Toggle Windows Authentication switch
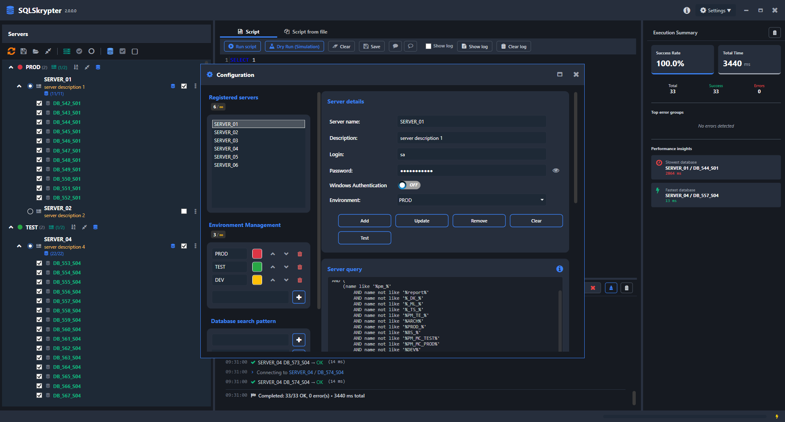 [409, 185]
